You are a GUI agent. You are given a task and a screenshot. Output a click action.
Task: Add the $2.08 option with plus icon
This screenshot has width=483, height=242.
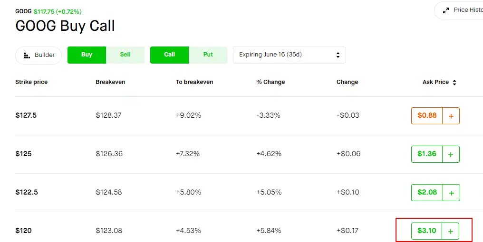(x=451, y=193)
